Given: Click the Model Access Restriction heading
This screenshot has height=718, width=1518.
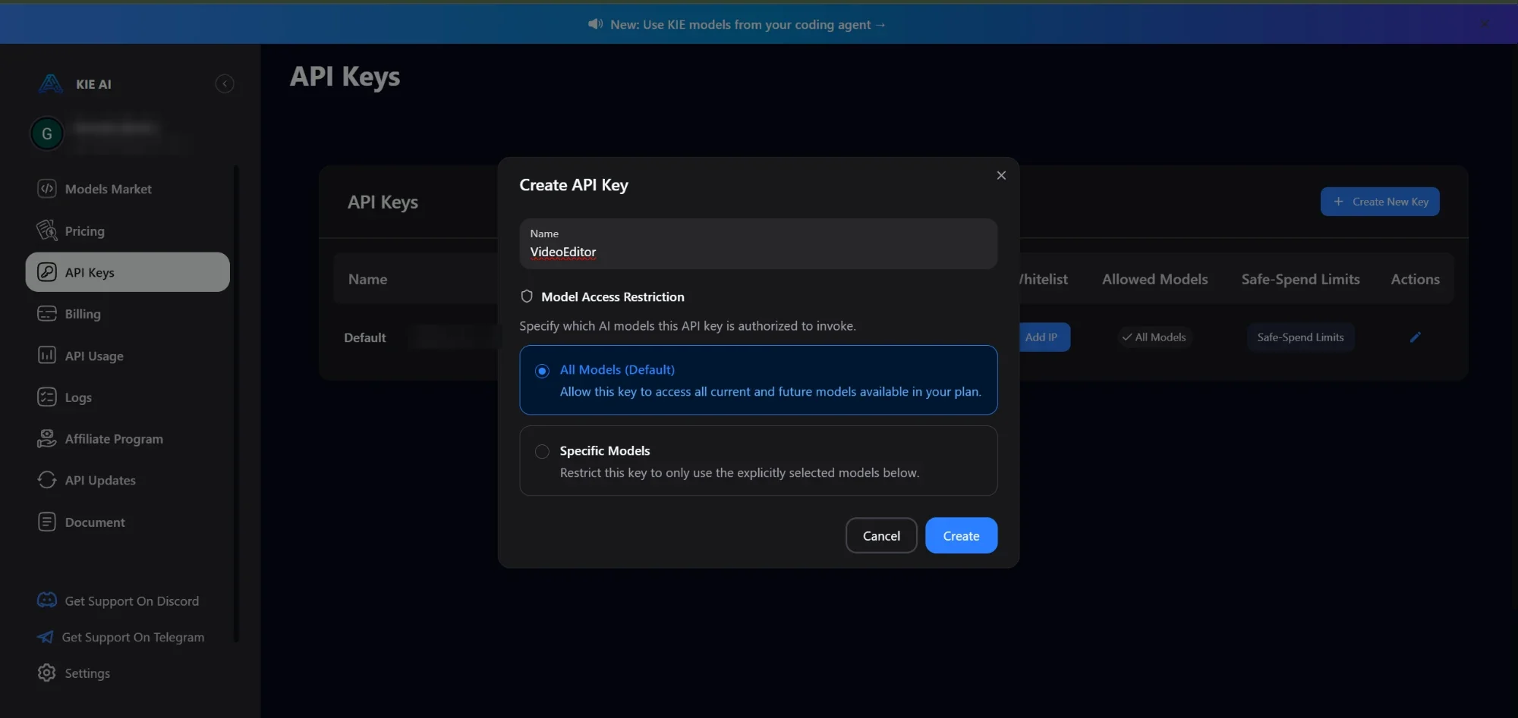Looking at the screenshot, I should click(613, 296).
